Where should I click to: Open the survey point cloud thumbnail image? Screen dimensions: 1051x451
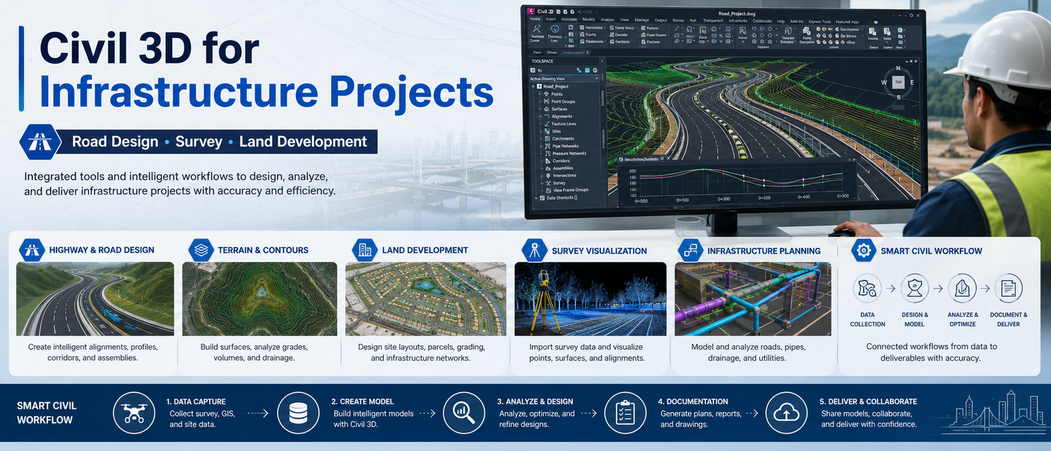591,299
